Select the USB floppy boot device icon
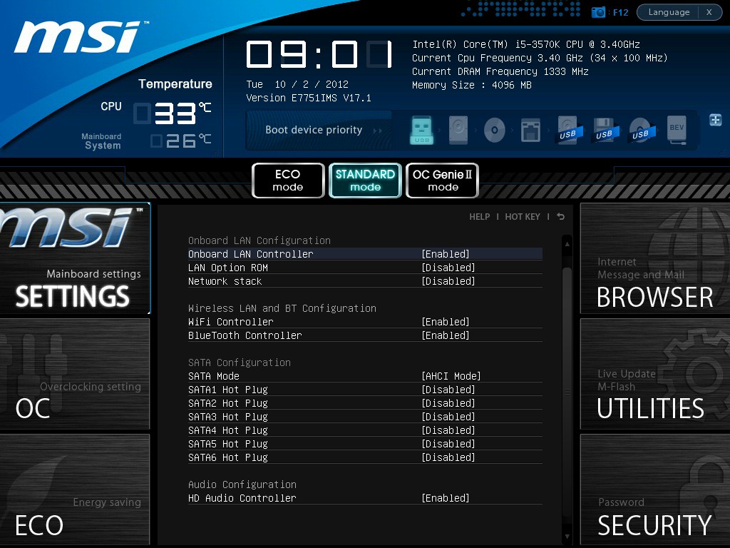 tap(604, 131)
